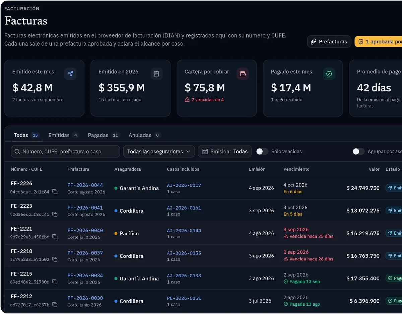402x314 pixels.
Task: Click wallet icon in Cartera por cobrar card
Action: pos(243,74)
